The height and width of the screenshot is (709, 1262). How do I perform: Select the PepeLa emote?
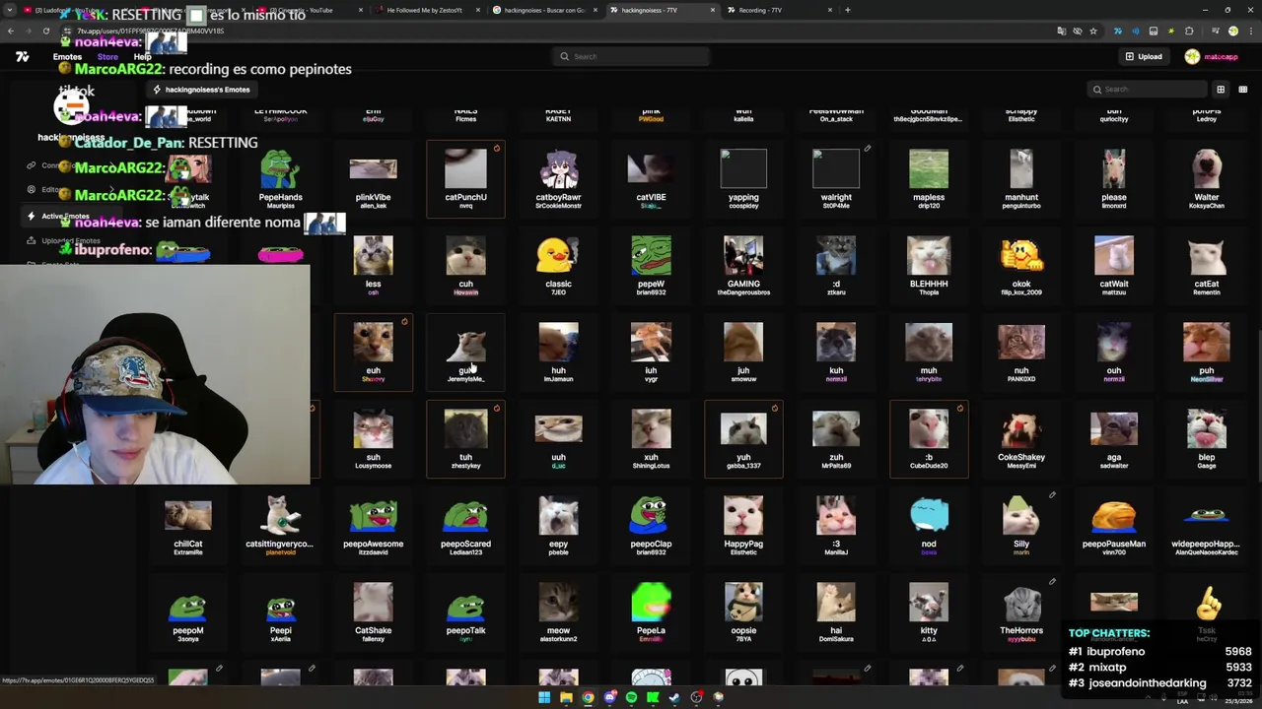click(x=651, y=611)
